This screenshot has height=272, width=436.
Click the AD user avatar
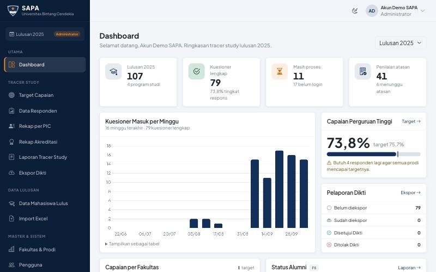372,11
